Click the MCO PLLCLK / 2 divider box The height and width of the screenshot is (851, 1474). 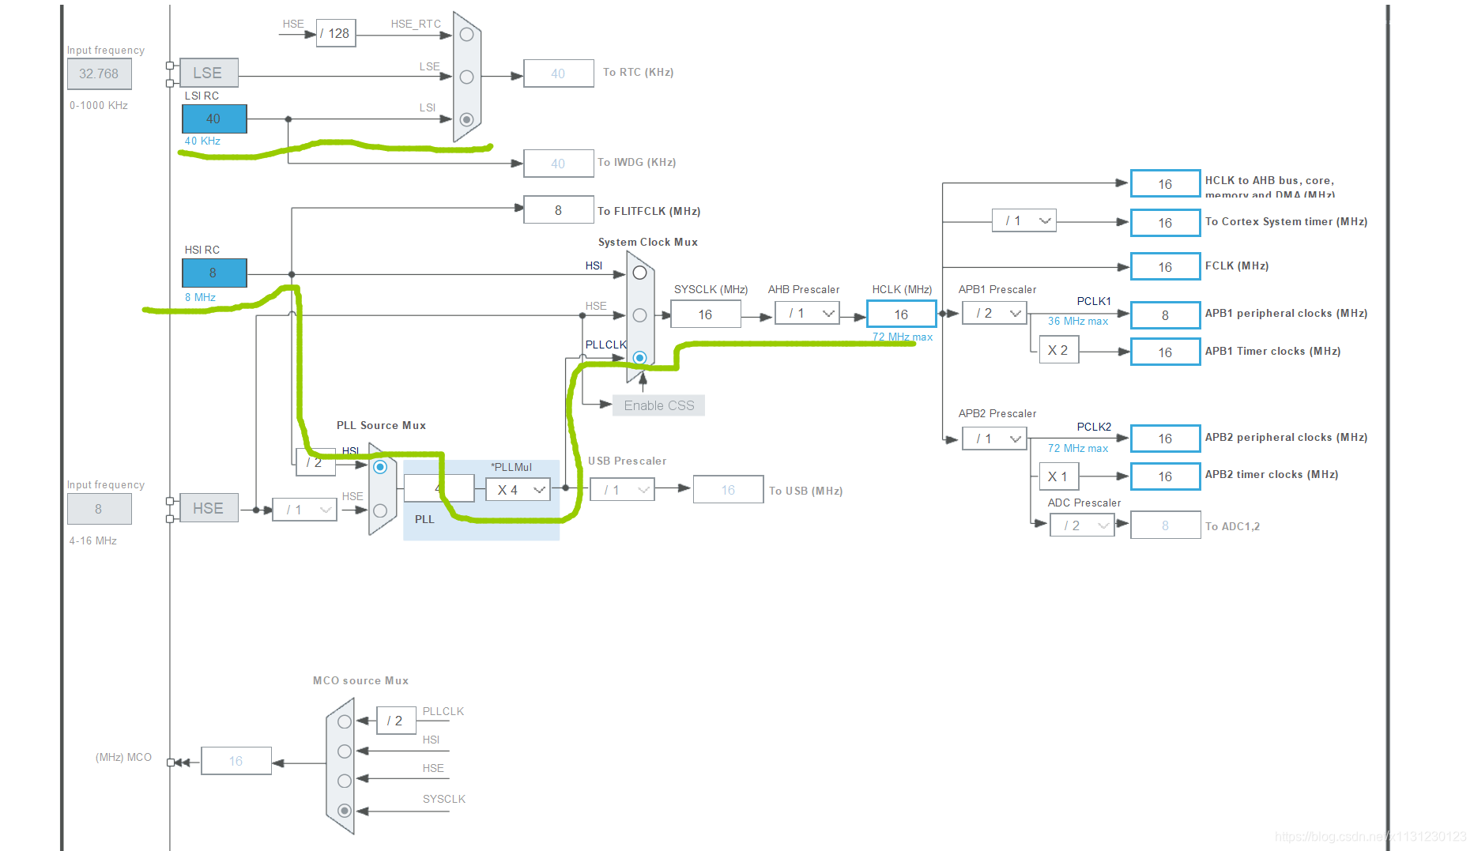click(x=396, y=721)
